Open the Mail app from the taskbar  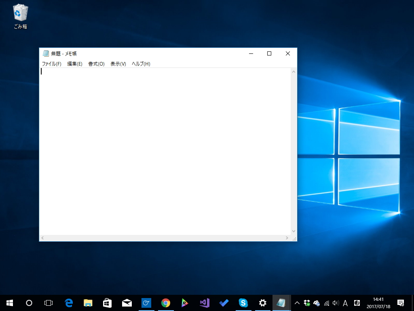click(127, 303)
